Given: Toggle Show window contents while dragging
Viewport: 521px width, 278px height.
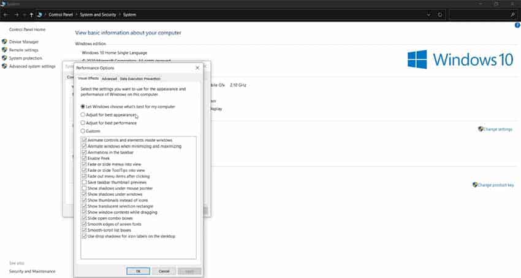Looking at the screenshot, I should (85, 212).
